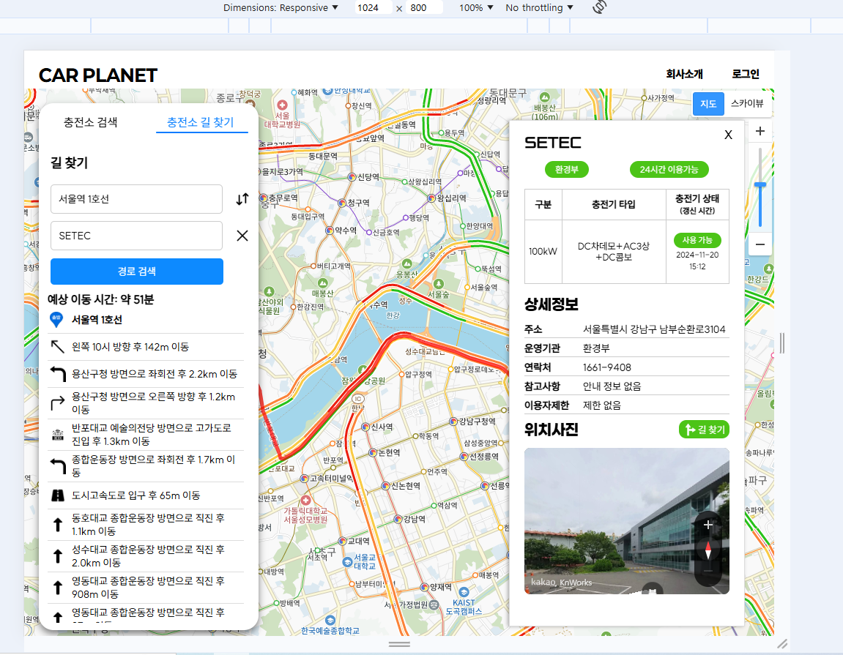This screenshot has width=843, height=655.
Task: Zoom in the roadview photo with plus
Action: (x=708, y=525)
